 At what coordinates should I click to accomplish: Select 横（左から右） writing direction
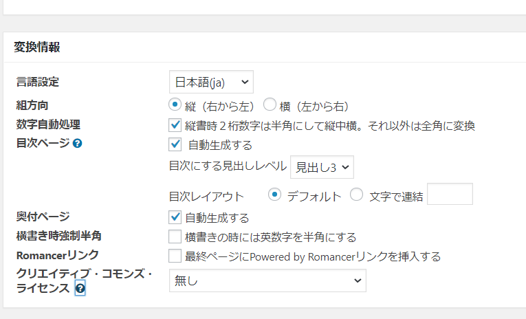[x=269, y=105]
